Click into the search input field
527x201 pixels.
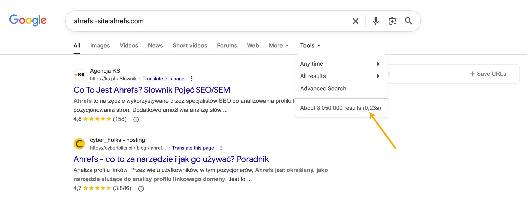pyautogui.click(x=206, y=21)
